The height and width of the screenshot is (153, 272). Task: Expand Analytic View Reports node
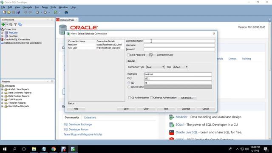click(x=2, y=89)
